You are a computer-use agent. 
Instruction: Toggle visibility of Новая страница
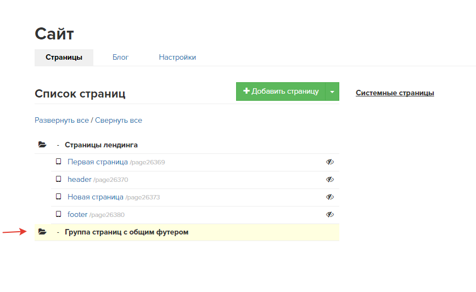pyautogui.click(x=329, y=197)
